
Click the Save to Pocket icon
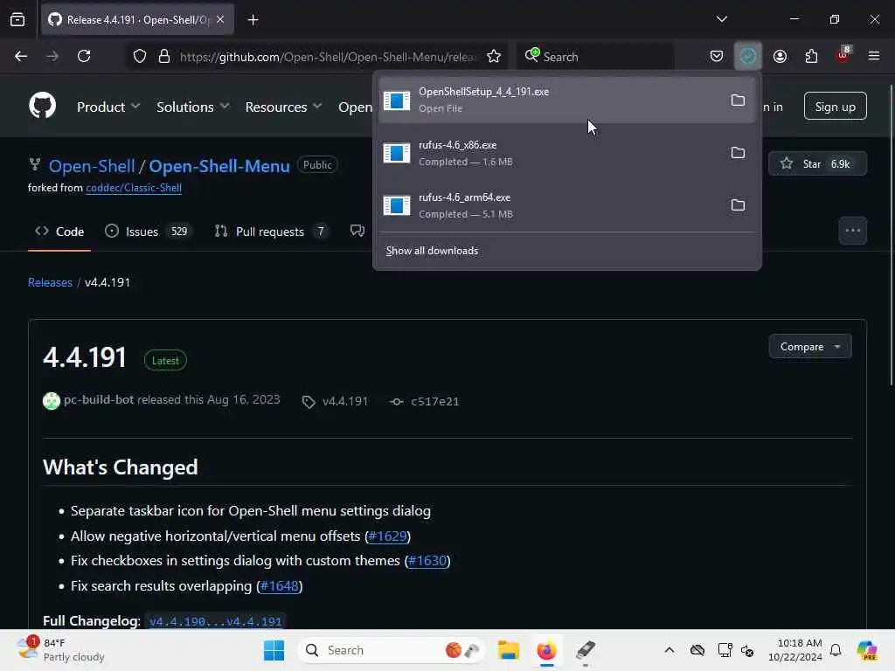[x=717, y=56]
